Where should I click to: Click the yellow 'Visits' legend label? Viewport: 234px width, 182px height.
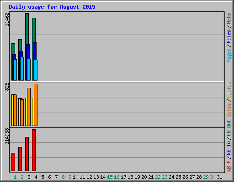pos(229,90)
